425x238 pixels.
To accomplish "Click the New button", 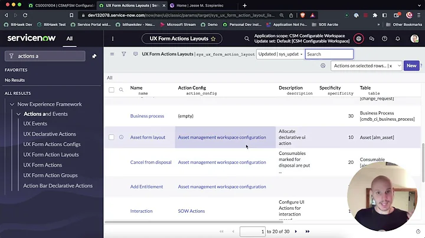I will (x=411, y=66).
